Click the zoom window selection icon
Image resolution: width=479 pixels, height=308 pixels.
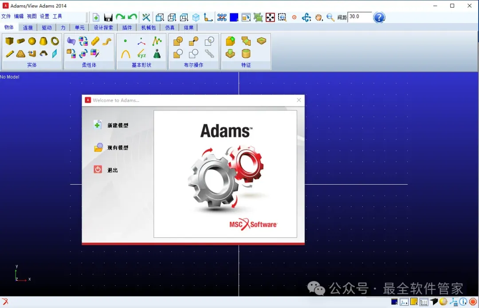tap(282, 17)
